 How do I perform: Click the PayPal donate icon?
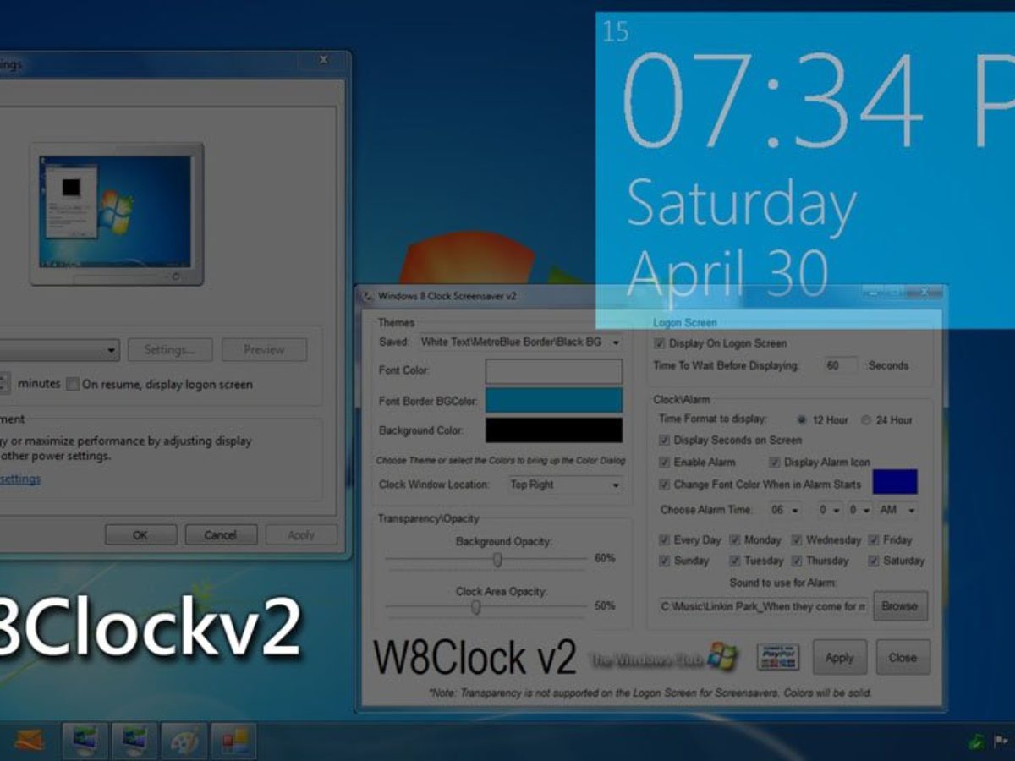coord(778,657)
